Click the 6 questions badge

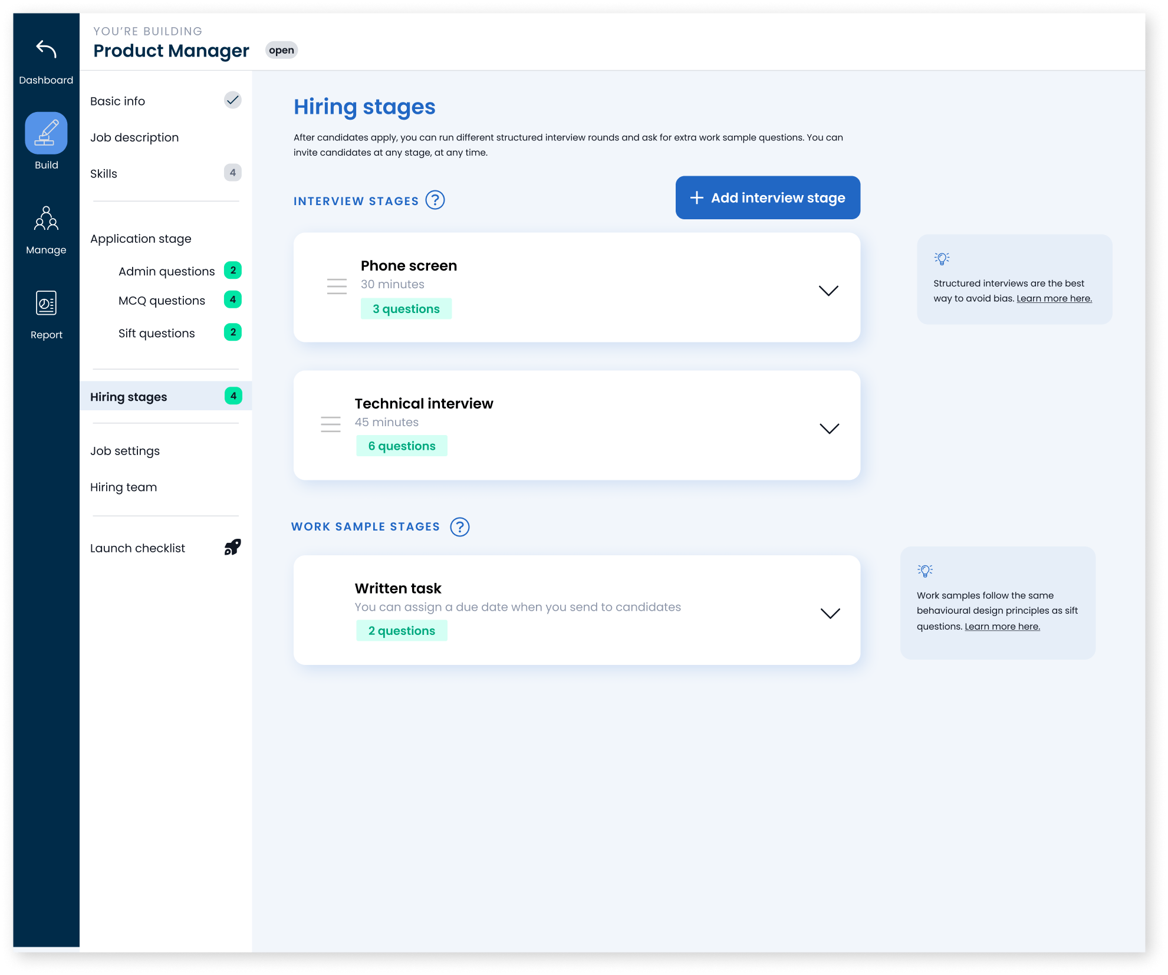pos(402,446)
